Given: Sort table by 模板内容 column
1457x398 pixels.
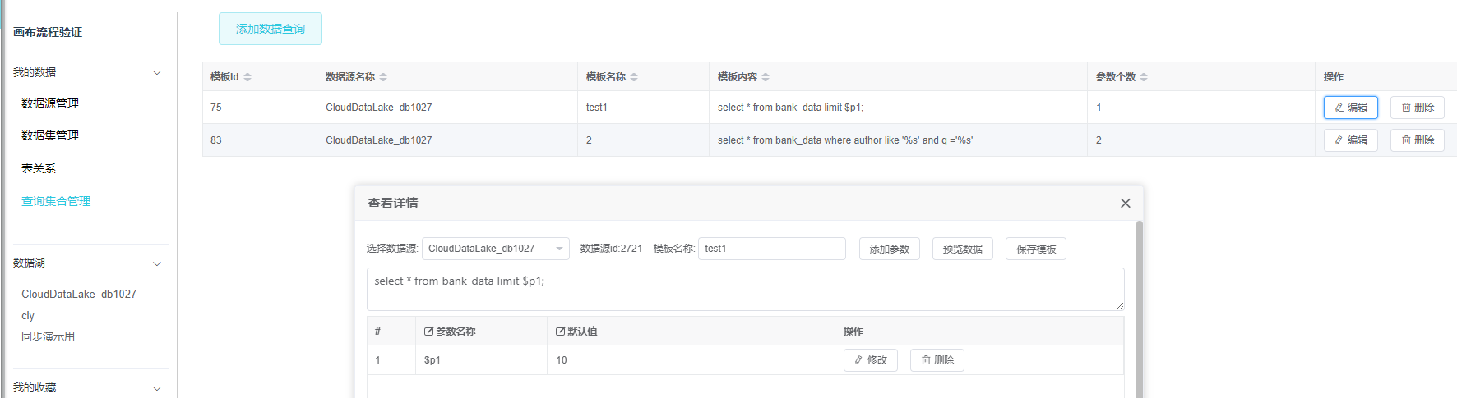Looking at the screenshot, I should (766, 77).
